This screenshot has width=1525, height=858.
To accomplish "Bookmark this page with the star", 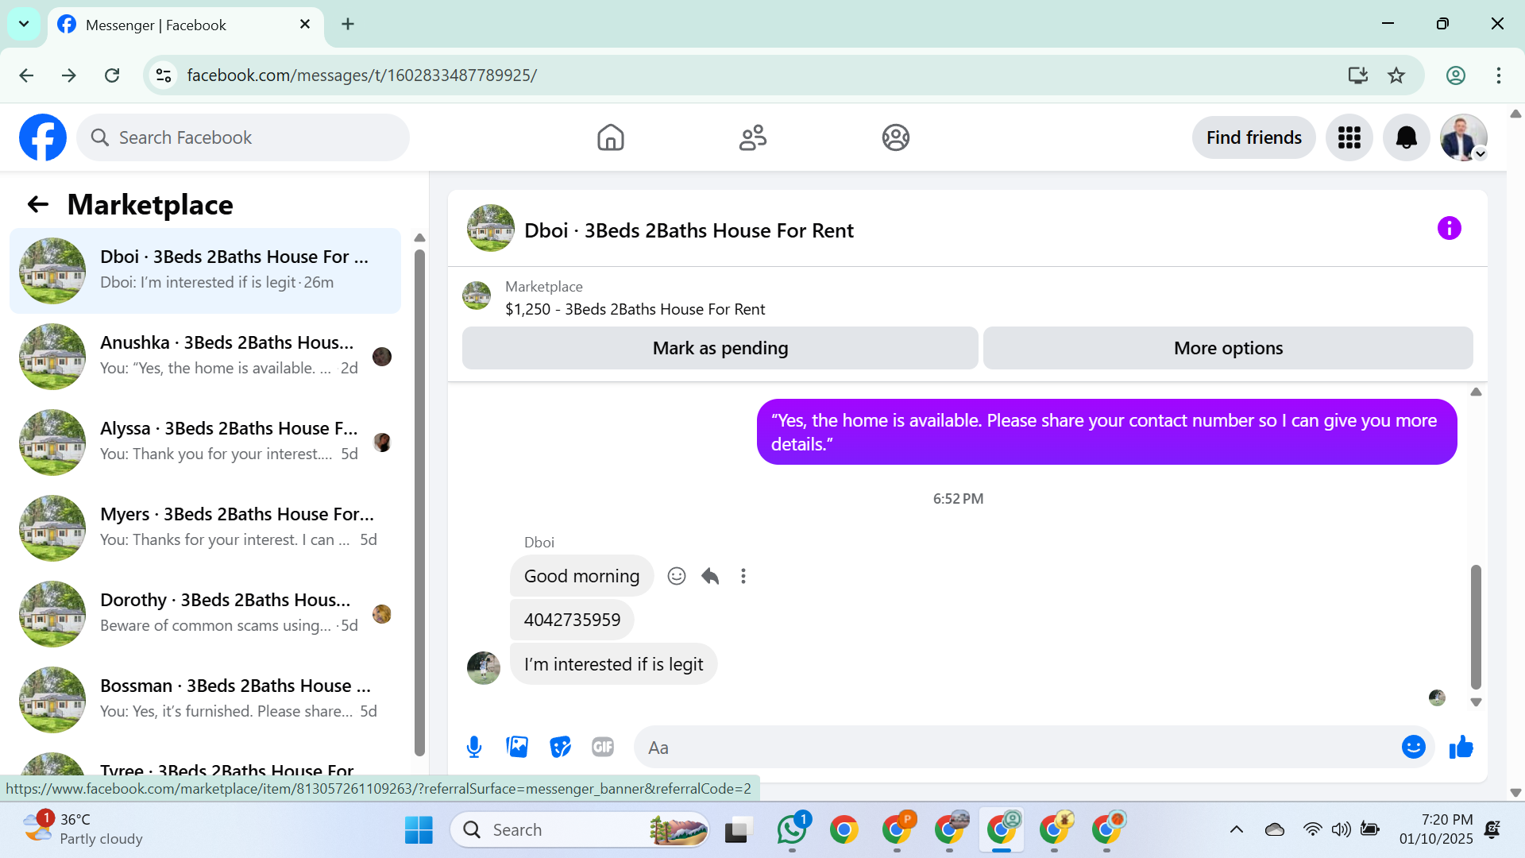I will coord(1396,75).
